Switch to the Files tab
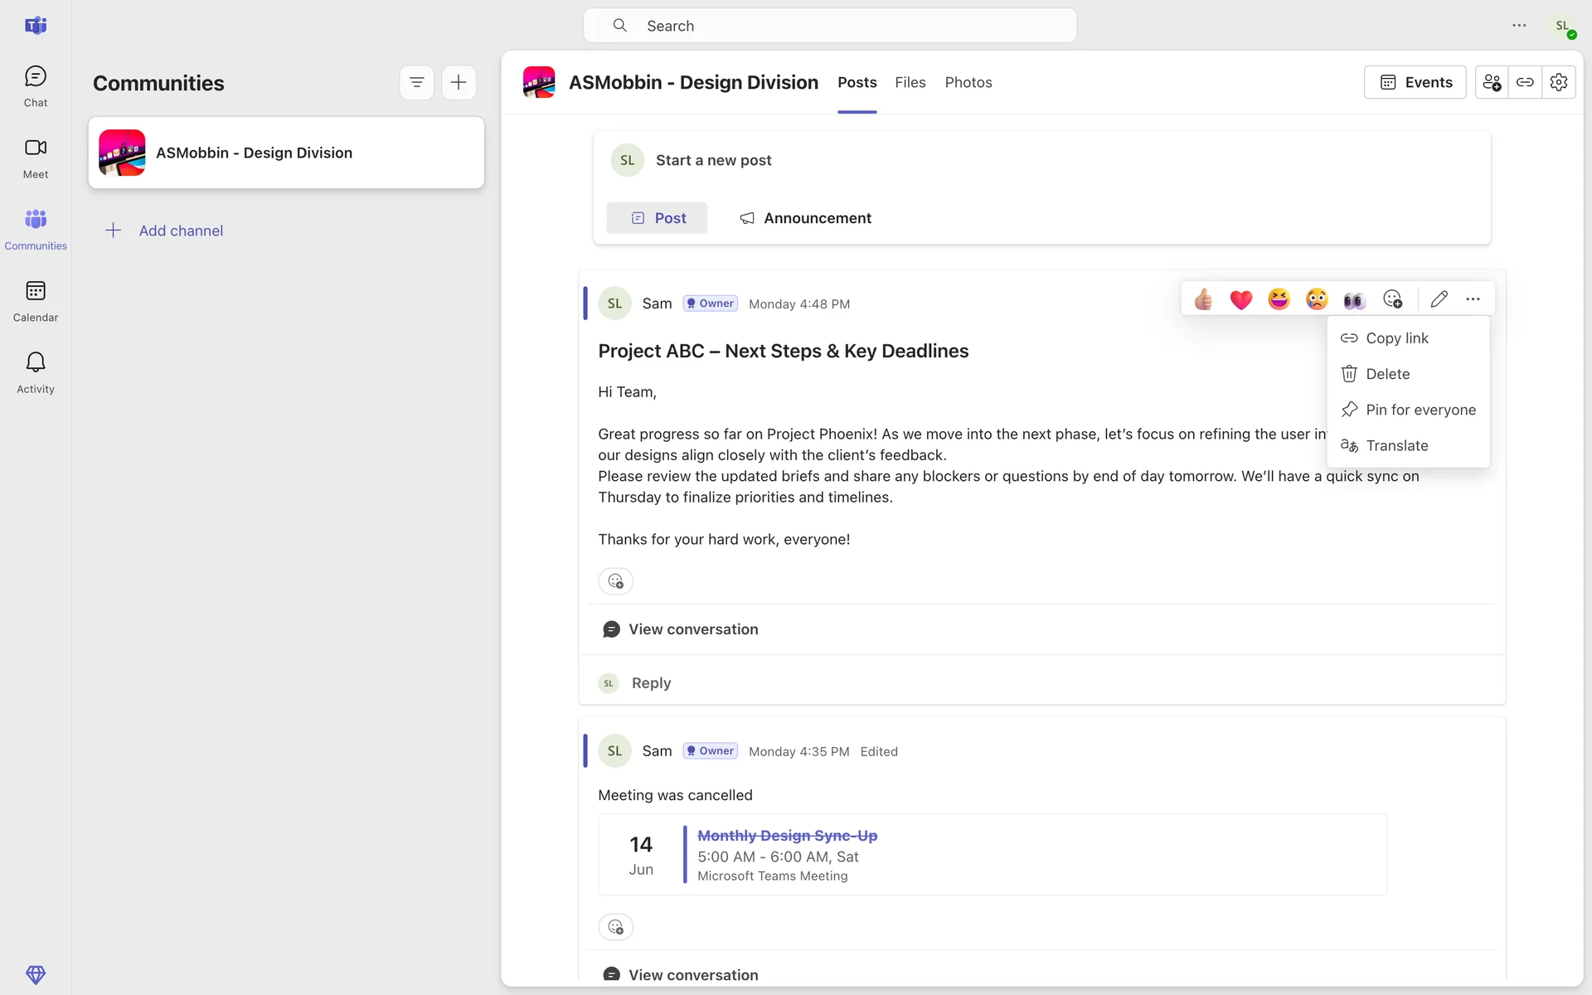This screenshot has width=1592, height=995. 910,82
